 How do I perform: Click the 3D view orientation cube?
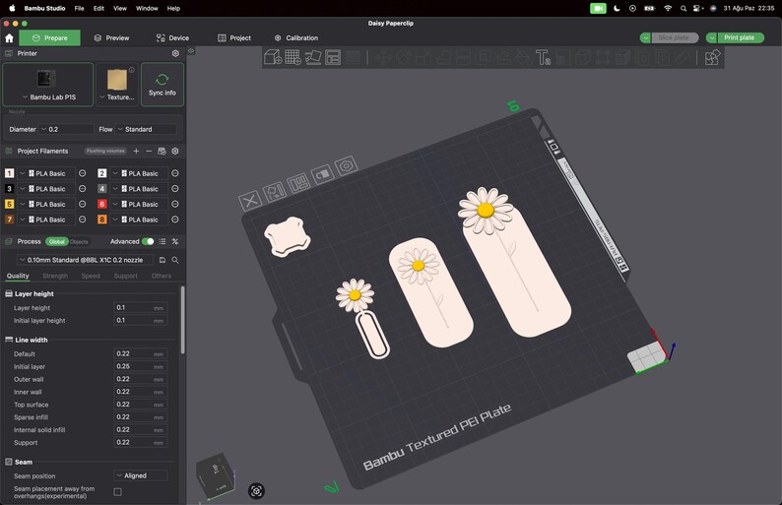216,475
